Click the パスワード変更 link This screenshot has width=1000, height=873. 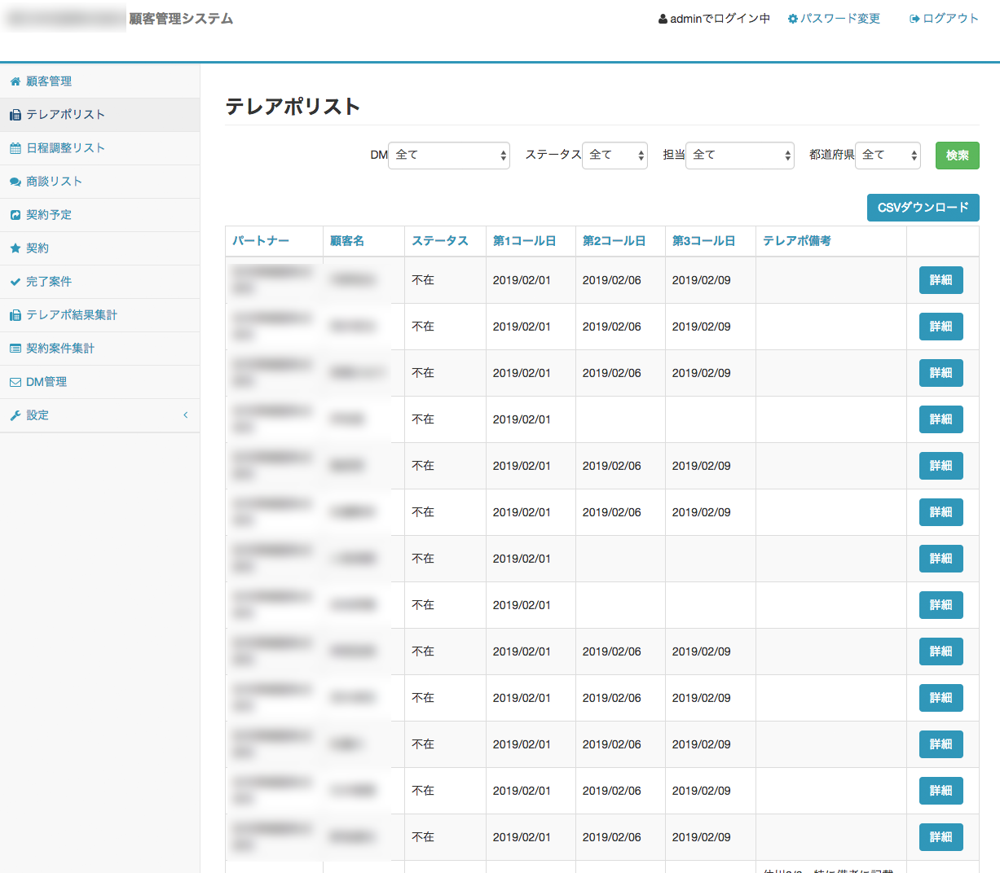tap(840, 19)
